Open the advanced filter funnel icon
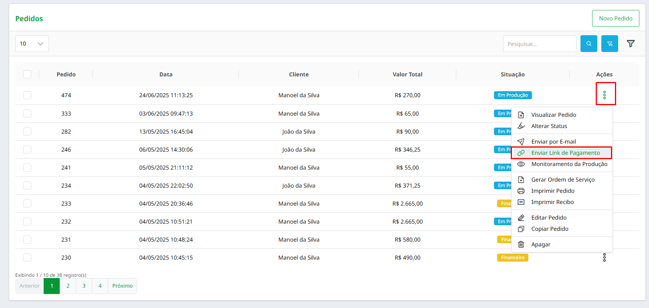The height and width of the screenshot is (308, 649). (631, 44)
